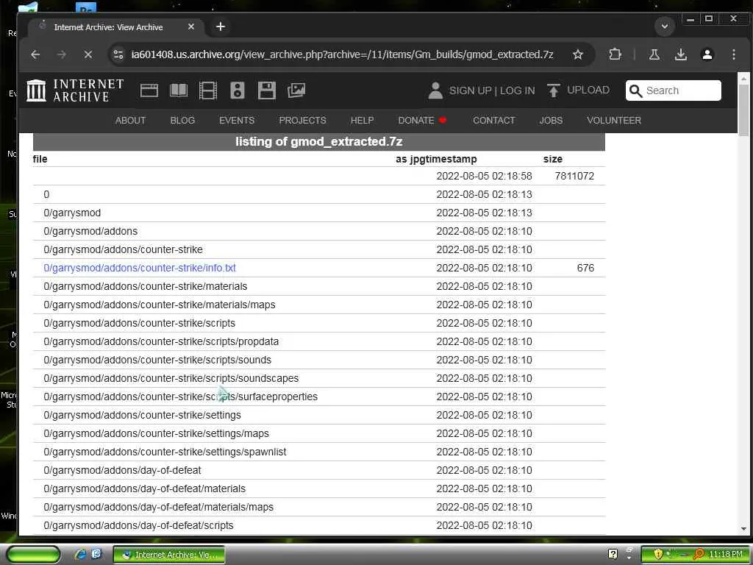The image size is (753, 565).
Task: Close the Internet Archive: View Archive tab
Action: click(x=191, y=27)
